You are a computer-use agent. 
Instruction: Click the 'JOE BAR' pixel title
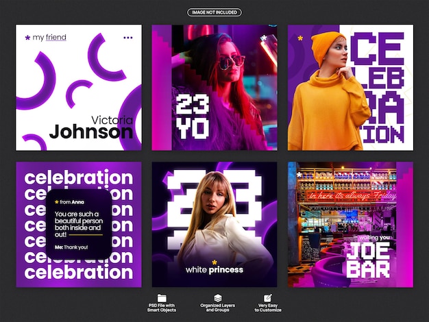tap(368, 260)
